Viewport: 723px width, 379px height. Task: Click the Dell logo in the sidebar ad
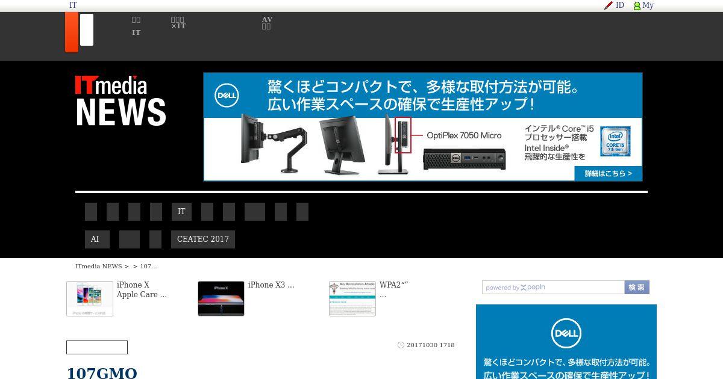tap(566, 334)
